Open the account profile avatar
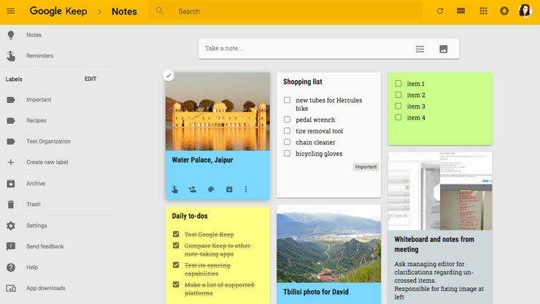The width and height of the screenshot is (540, 304). coord(525,11)
